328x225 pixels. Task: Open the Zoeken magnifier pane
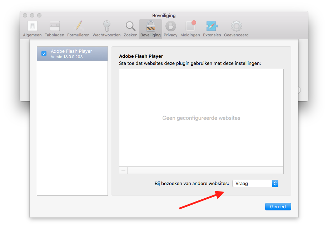coord(130,29)
